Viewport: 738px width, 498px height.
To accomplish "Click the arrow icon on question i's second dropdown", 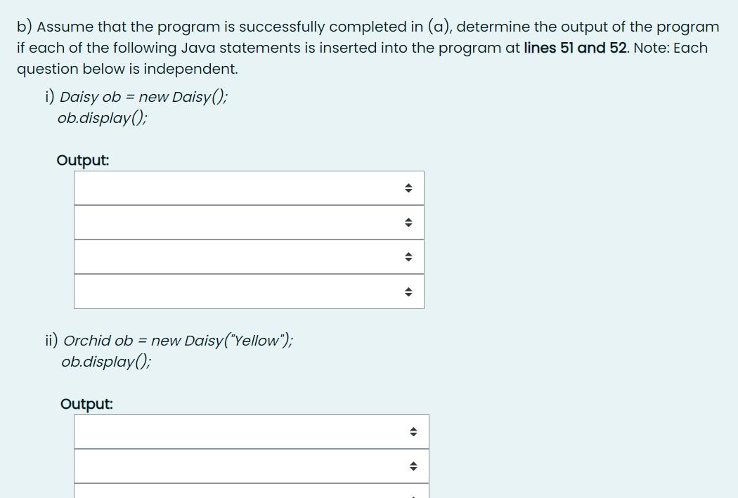I will [x=408, y=222].
